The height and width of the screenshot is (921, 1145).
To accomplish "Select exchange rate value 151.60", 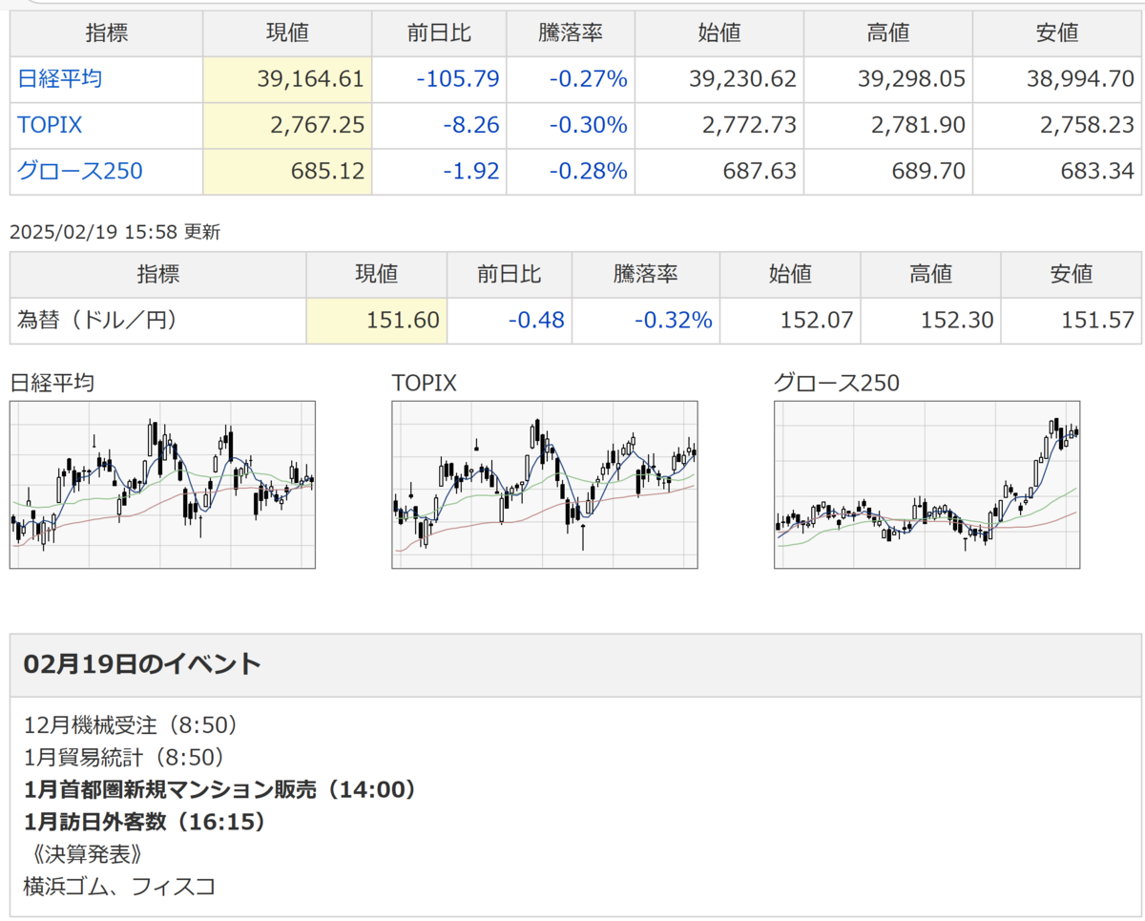I will coord(404,321).
